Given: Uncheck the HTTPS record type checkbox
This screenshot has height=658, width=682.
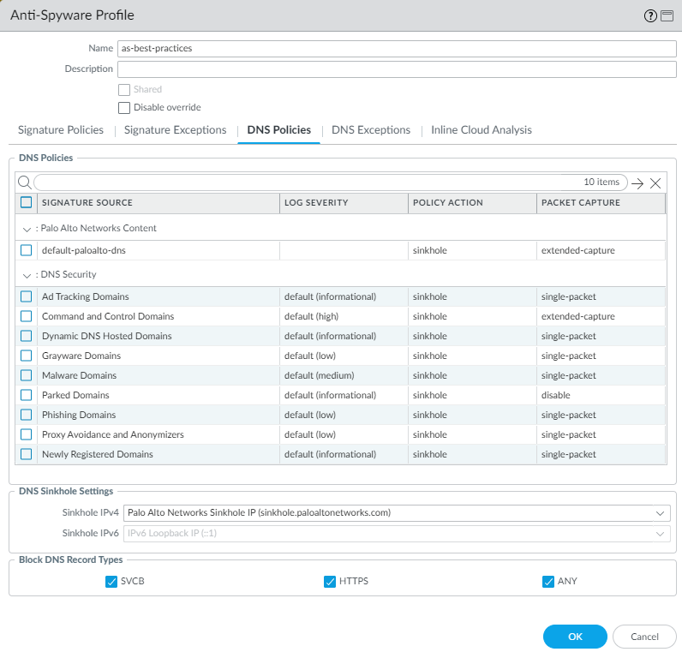Looking at the screenshot, I should (x=330, y=582).
